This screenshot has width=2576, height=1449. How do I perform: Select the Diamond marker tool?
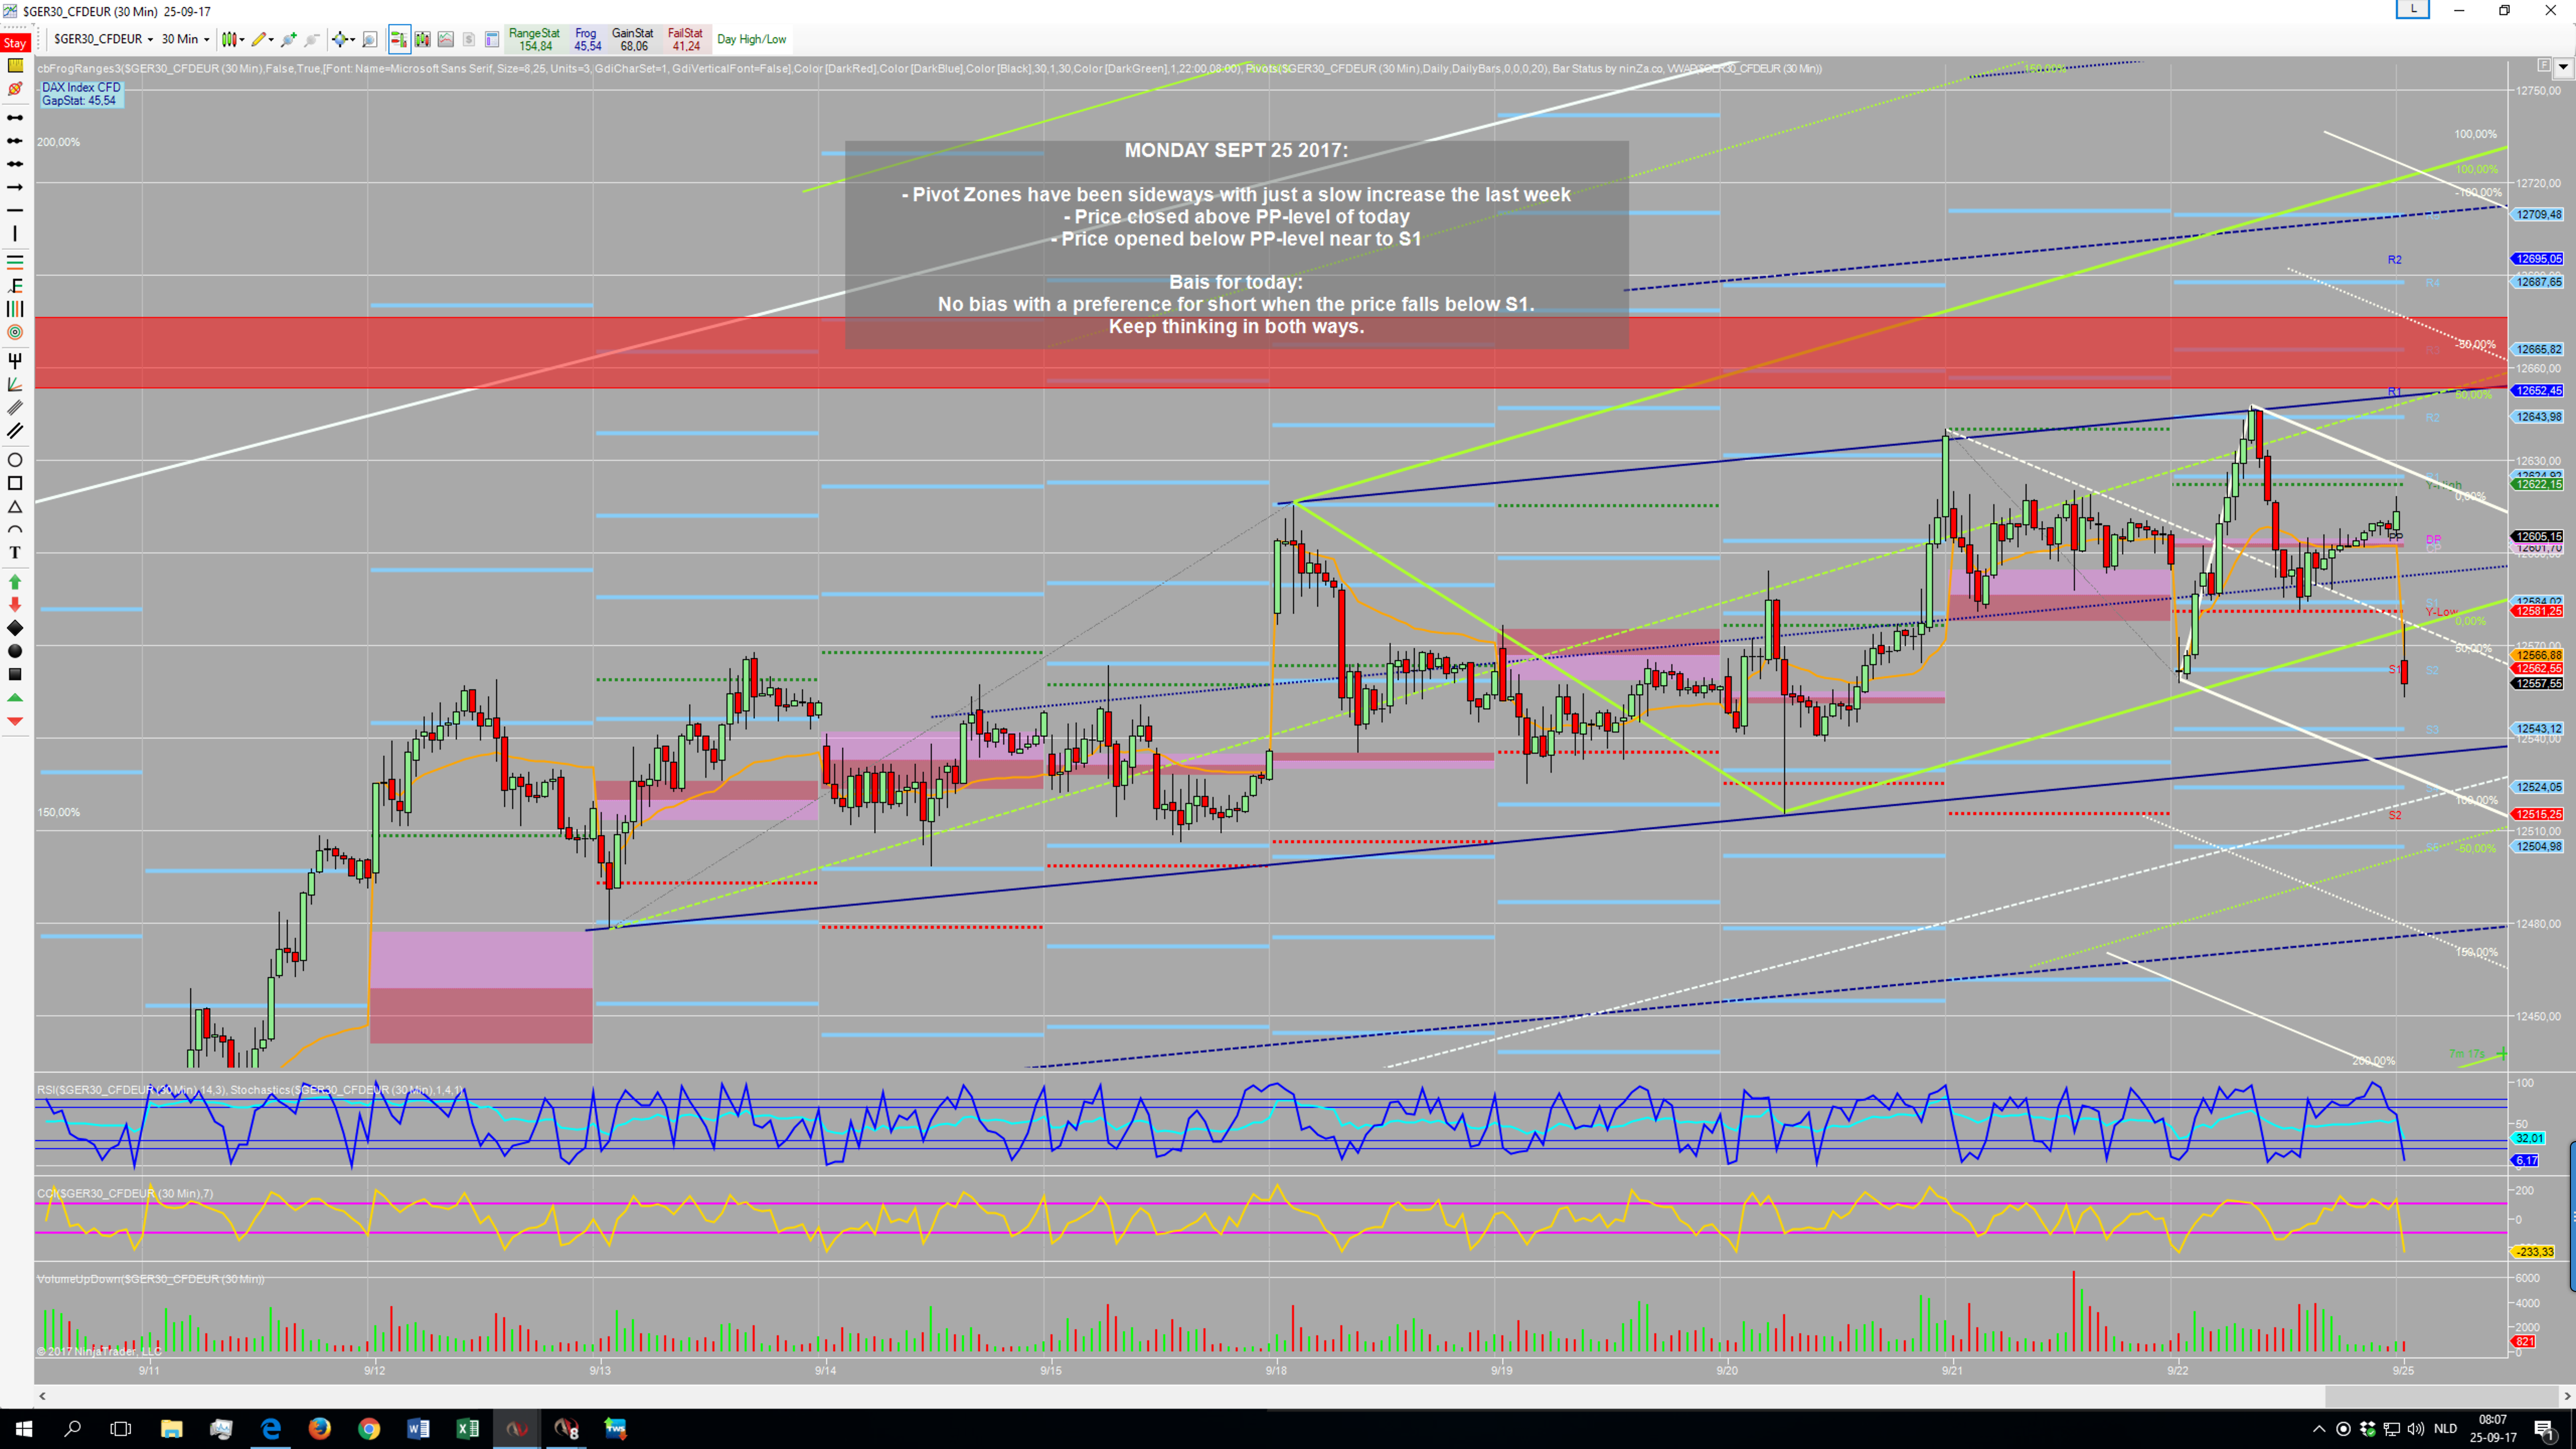coord(15,628)
